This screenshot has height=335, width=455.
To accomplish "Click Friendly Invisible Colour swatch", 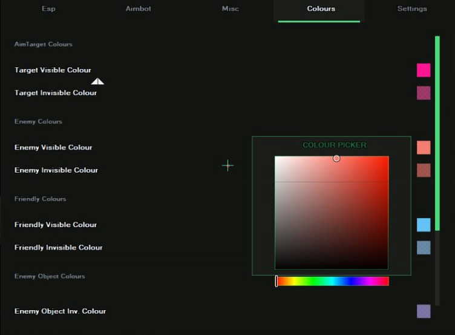I will tap(424, 248).
